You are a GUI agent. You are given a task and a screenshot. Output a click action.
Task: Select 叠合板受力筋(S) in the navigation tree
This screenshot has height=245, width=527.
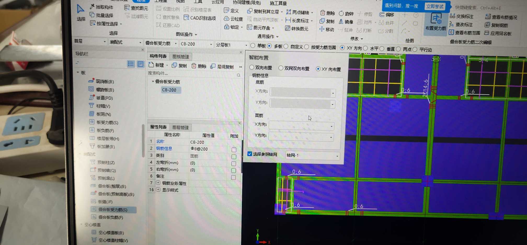[113, 209]
